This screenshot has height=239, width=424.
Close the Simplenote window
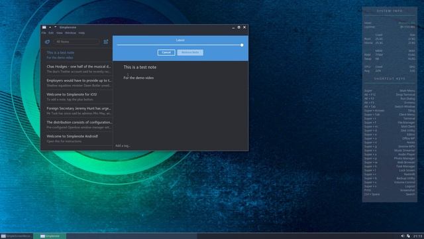(x=244, y=27)
